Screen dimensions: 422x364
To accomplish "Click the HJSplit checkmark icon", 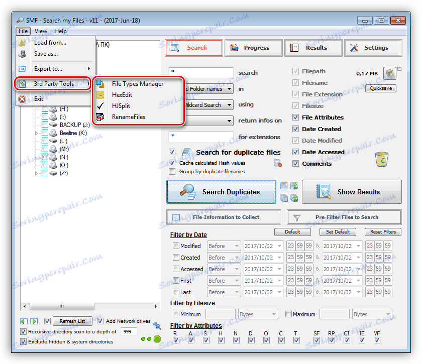I will point(100,106).
